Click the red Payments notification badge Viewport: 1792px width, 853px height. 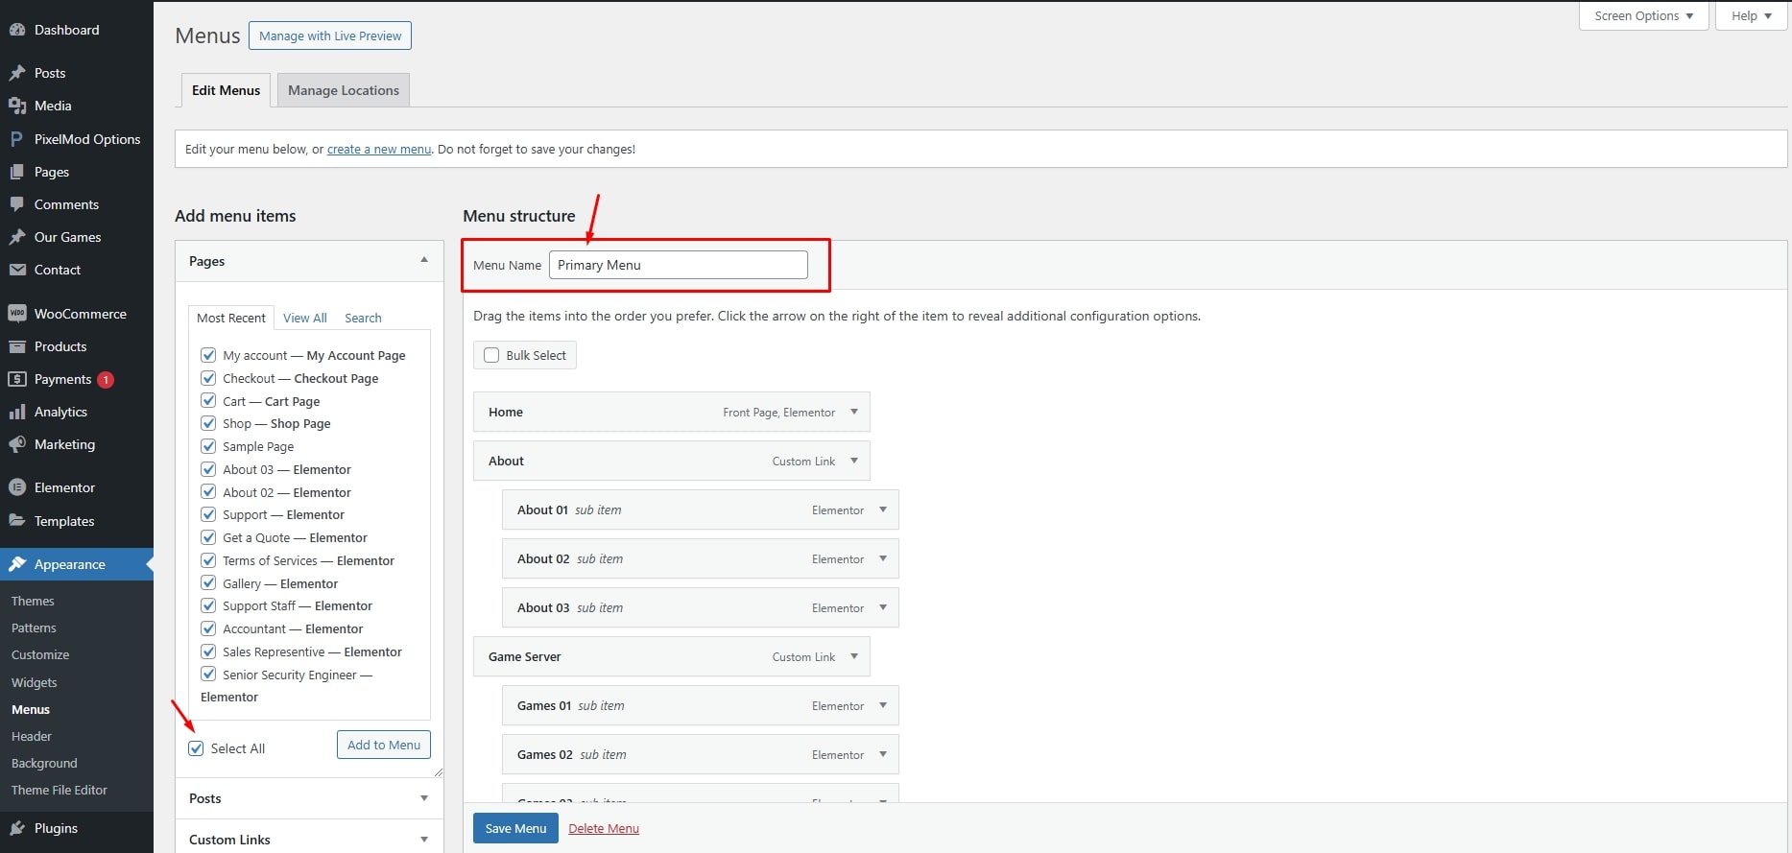[x=106, y=380]
